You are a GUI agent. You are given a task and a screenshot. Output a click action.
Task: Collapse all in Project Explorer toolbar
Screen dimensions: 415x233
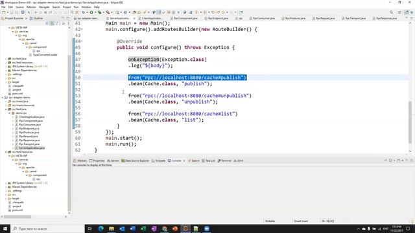[x=47, y=23]
